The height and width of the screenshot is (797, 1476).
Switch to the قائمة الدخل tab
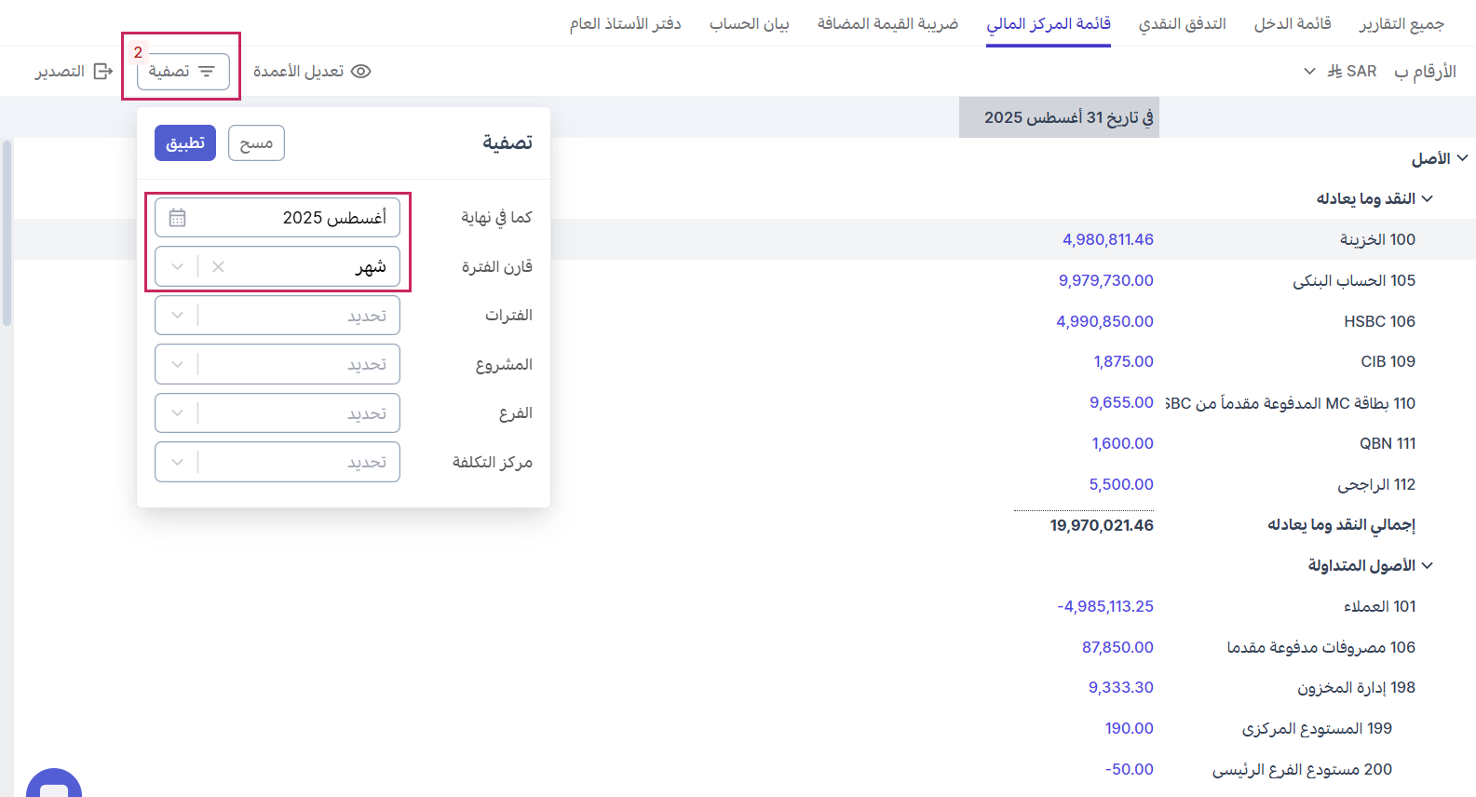click(1292, 23)
